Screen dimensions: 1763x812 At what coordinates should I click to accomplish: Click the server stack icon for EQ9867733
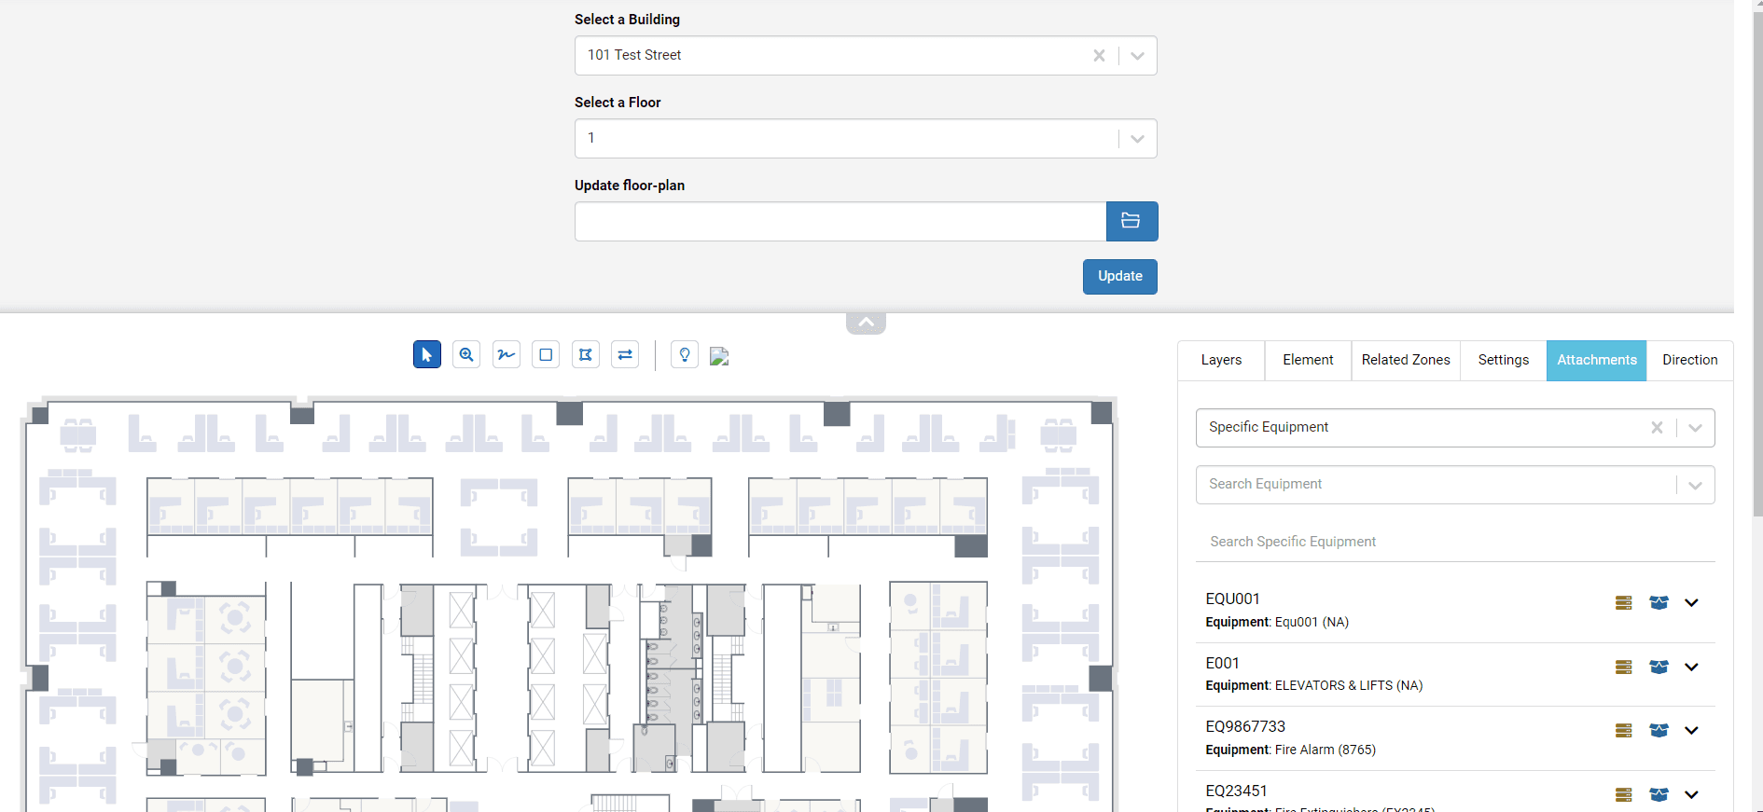point(1624,731)
